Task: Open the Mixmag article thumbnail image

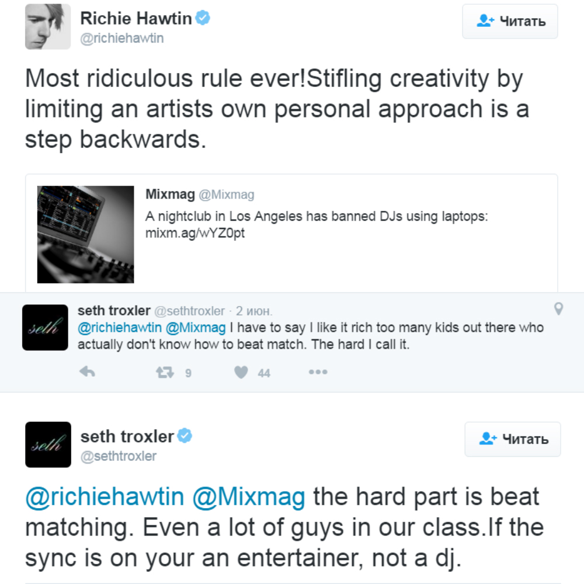Action: [85, 234]
